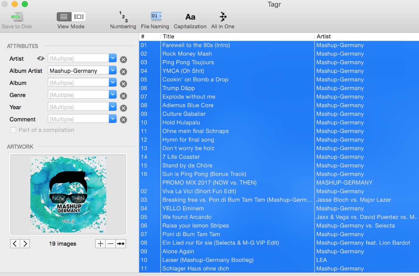
Task: Open the Capitalization tool
Action: (x=190, y=16)
